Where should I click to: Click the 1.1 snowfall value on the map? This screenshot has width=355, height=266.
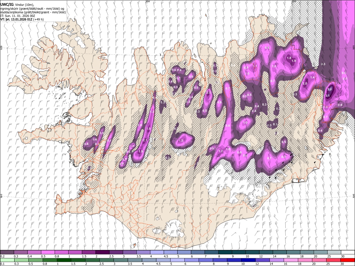tap(255, 66)
